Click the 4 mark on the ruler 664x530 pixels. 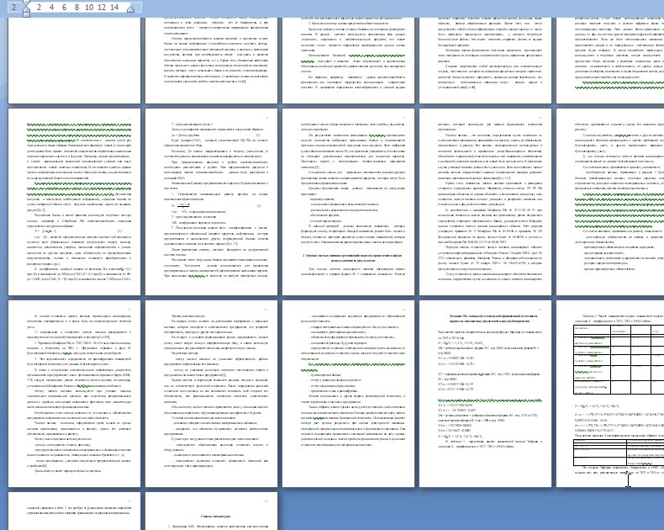point(50,7)
